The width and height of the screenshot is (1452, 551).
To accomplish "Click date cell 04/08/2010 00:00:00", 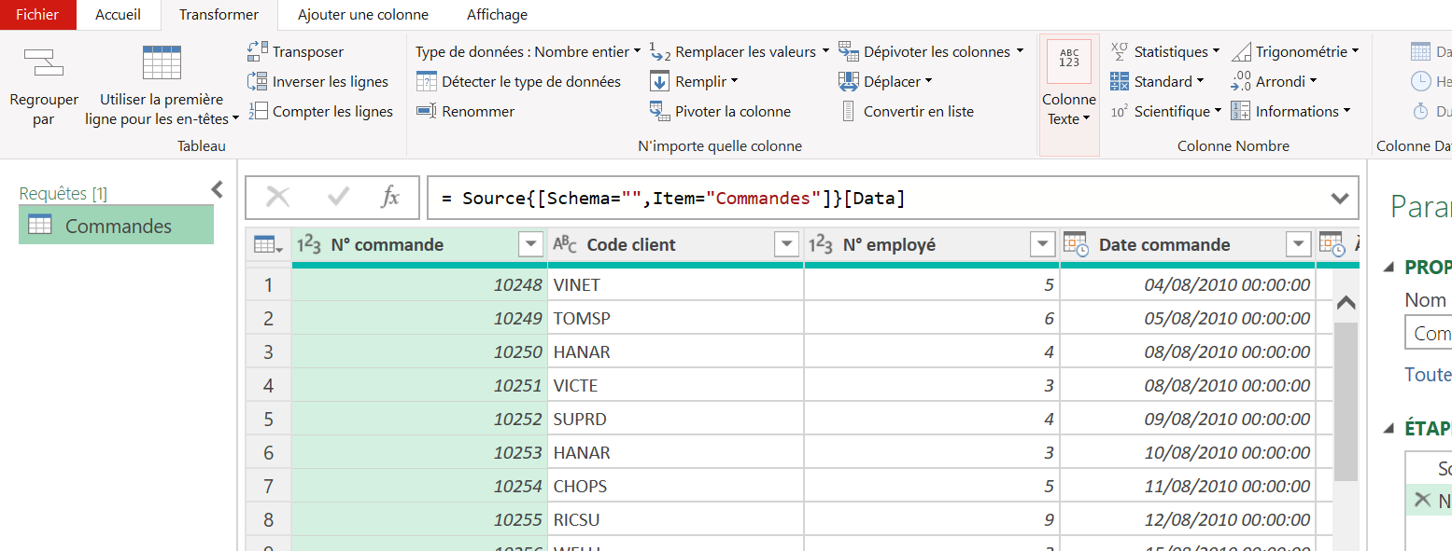I will [1188, 284].
